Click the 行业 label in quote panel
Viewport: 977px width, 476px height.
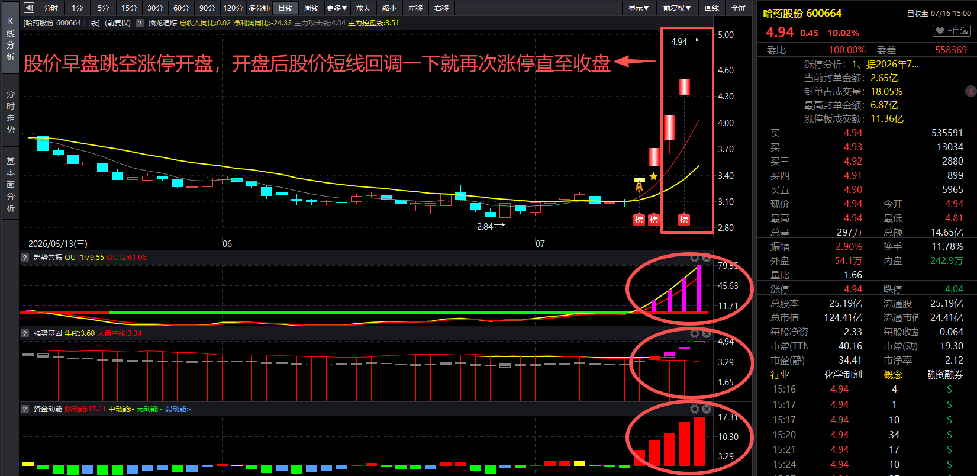click(x=780, y=375)
